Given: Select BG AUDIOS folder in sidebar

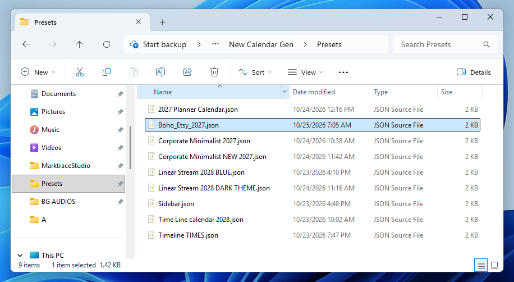Looking at the screenshot, I should [x=58, y=202].
